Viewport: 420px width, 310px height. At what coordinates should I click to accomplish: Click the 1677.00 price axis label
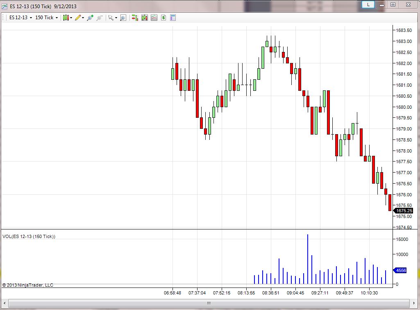tap(404, 172)
